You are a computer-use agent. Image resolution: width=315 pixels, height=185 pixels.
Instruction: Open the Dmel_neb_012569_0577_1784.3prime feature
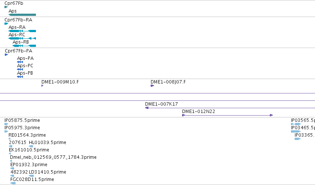point(11,161)
